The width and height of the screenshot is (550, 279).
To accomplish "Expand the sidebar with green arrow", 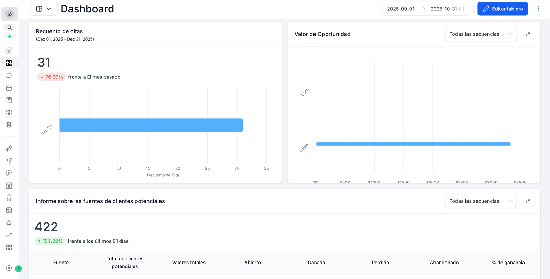I will click(19, 269).
